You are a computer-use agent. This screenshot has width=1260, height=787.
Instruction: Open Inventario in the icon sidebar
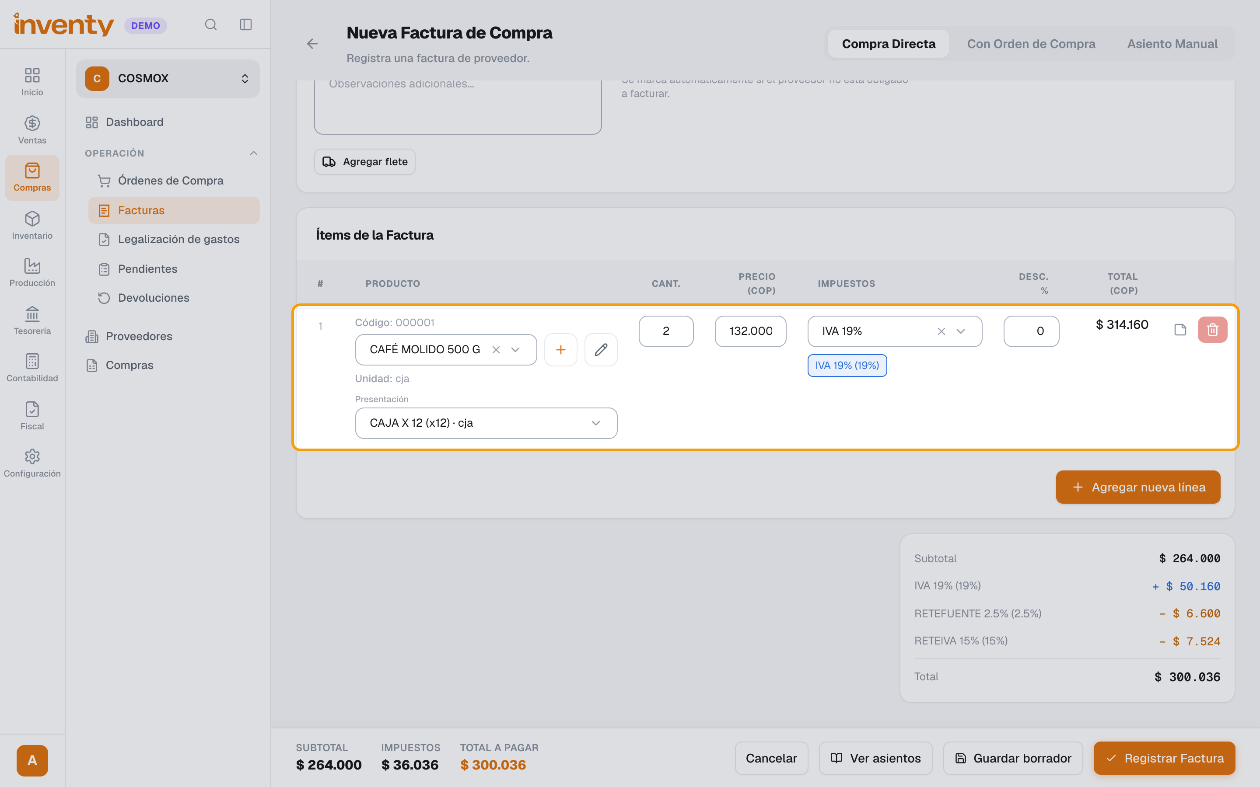32,225
